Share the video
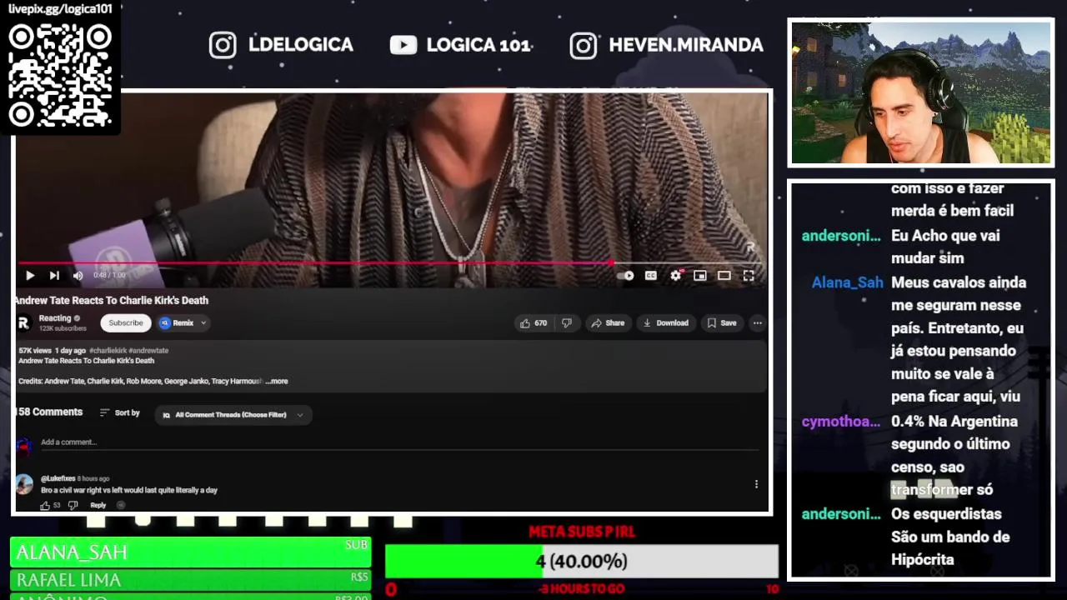This screenshot has height=600, width=1067. coord(607,323)
